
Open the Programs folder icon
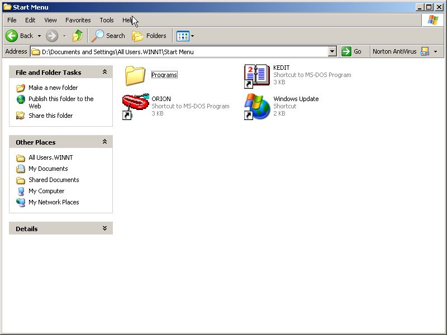point(135,75)
